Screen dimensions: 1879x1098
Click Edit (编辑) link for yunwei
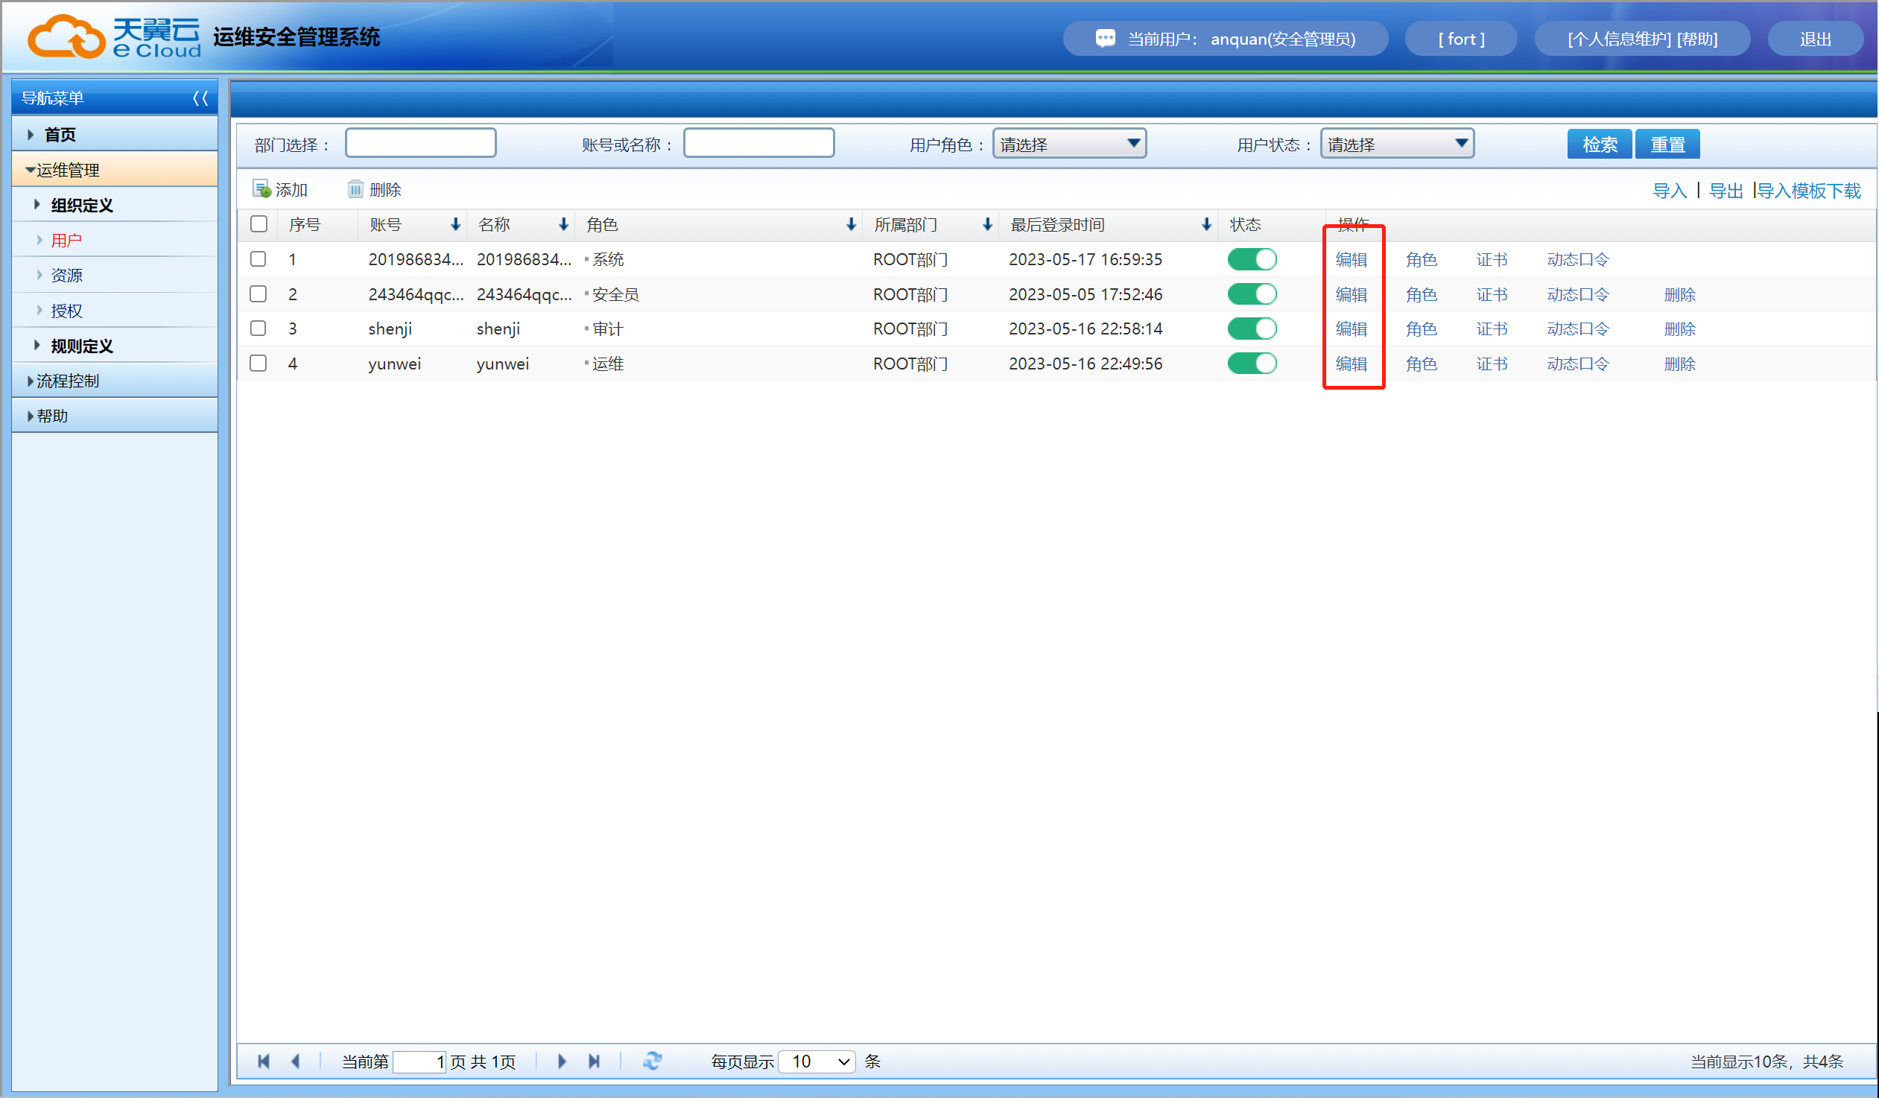click(1350, 364)
